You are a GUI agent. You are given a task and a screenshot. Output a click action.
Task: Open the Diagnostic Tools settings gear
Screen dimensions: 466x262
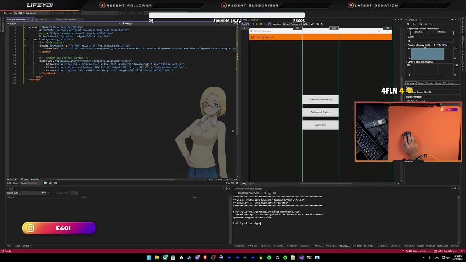click(x=408, y=24)
